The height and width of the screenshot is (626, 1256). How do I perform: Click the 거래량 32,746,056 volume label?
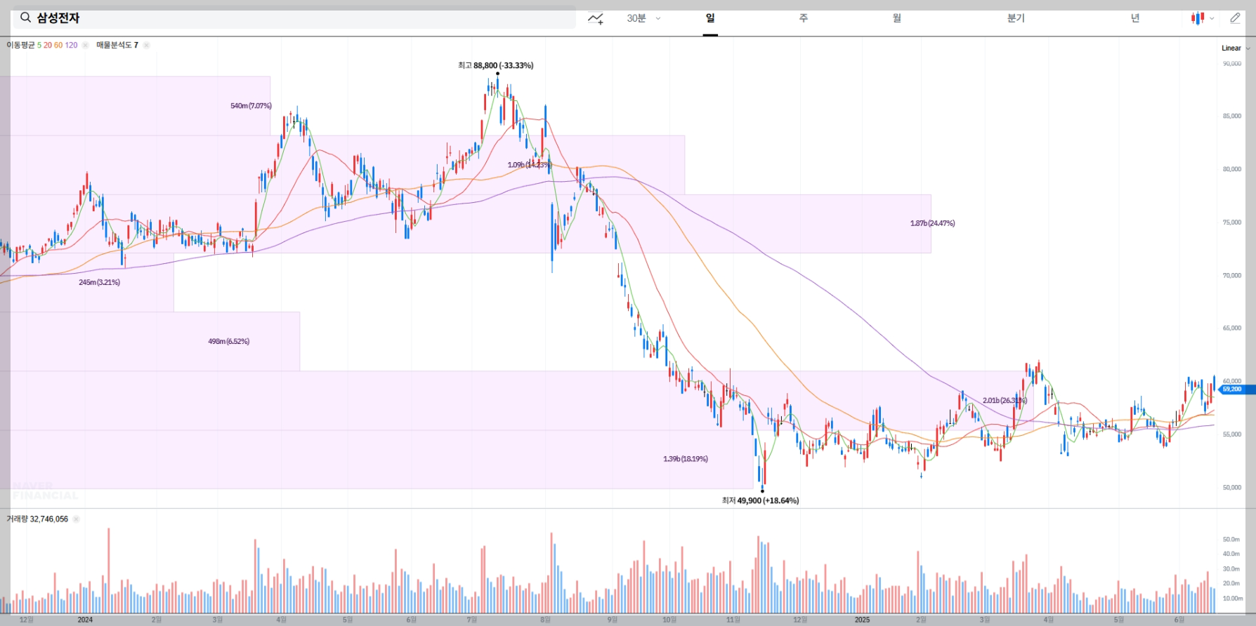(37, 519)
